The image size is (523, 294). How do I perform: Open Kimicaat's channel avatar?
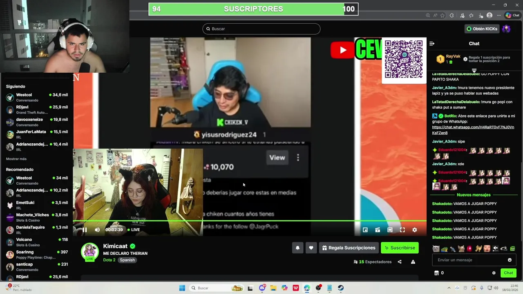[x=90, y=252]
